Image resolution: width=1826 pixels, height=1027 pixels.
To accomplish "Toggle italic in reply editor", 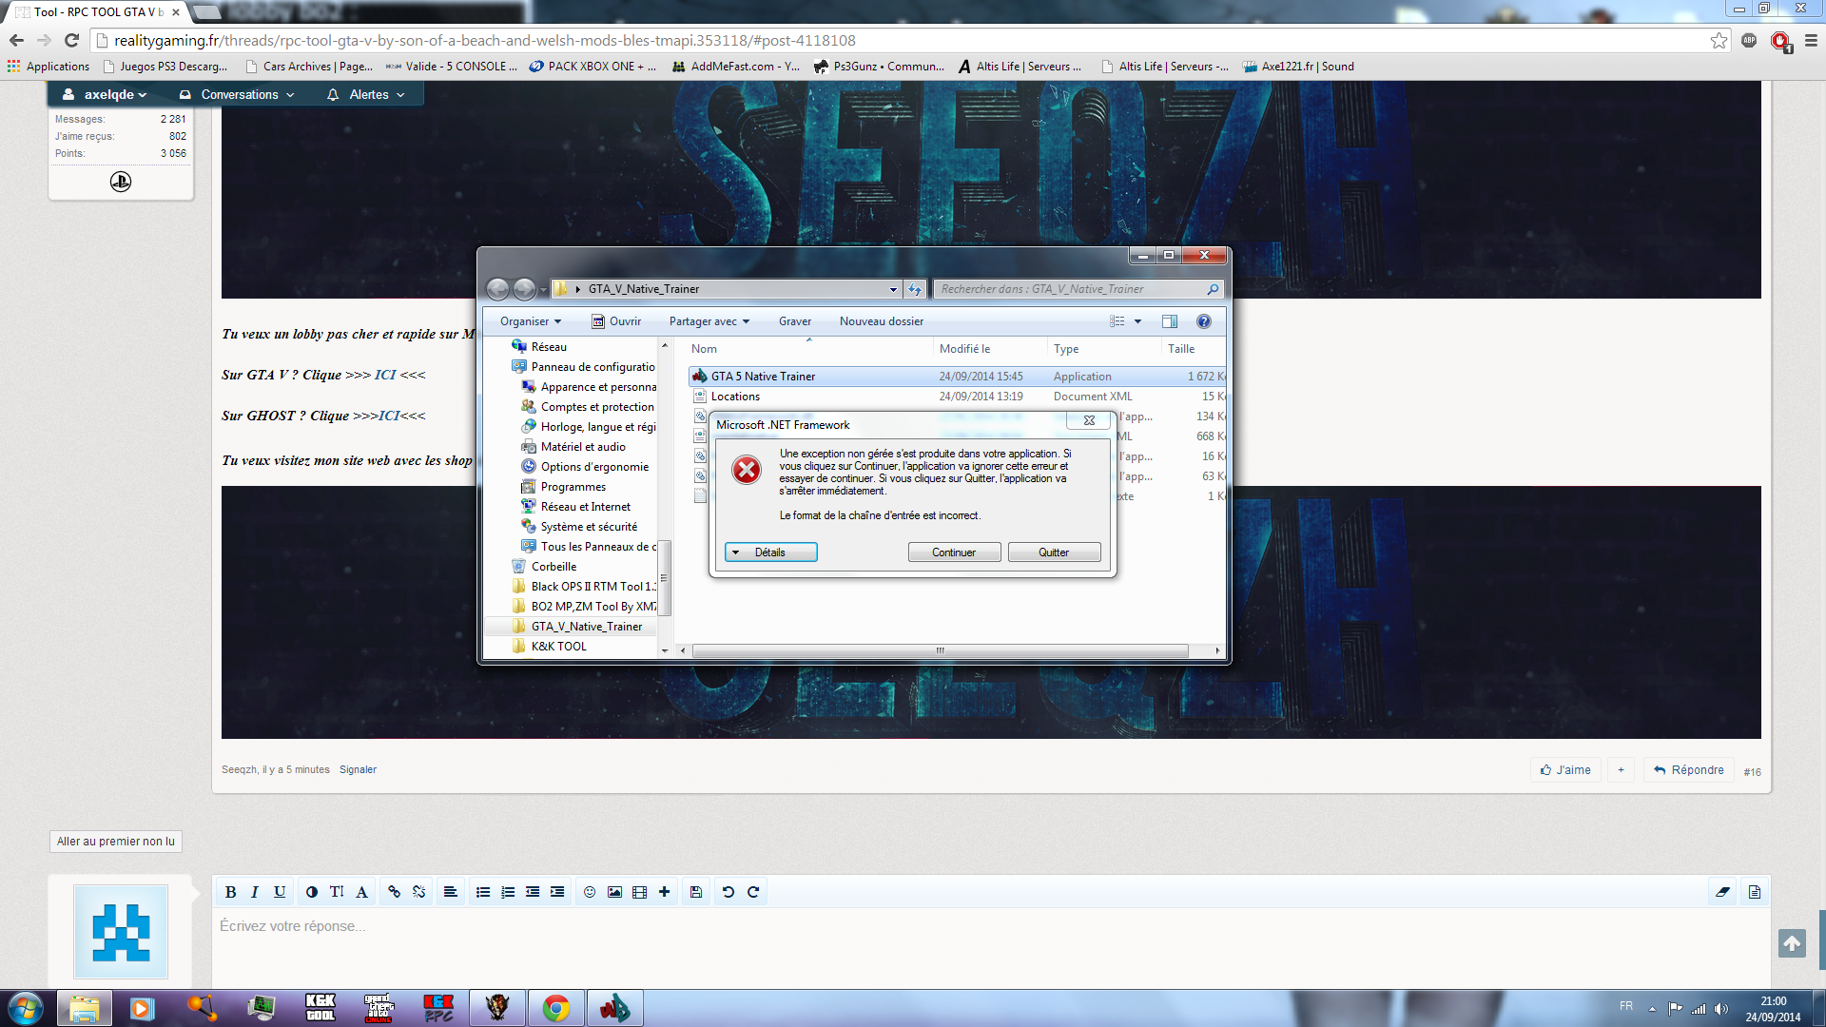I will click(255, 892).
